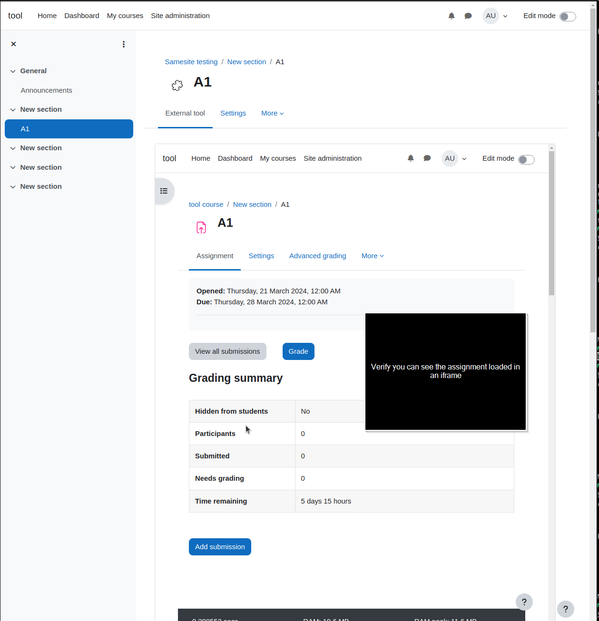Image resolution: width=599 pixels, height=621 pixels.
Task: Open Site administration inside the iframe
Action: [333, 158]
